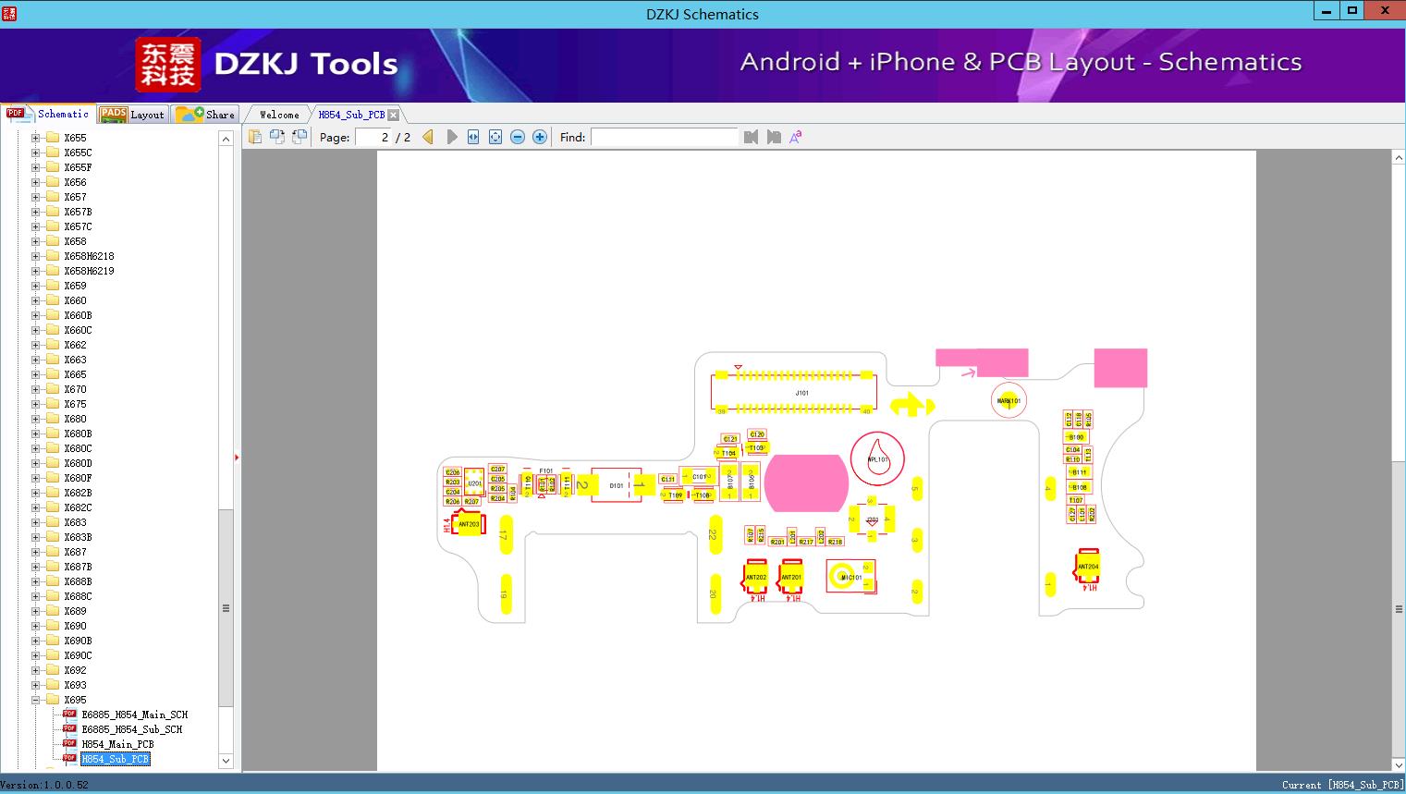Click the Find text field
Viewport: 1406px width, 794px height.
tap(664, 137)
